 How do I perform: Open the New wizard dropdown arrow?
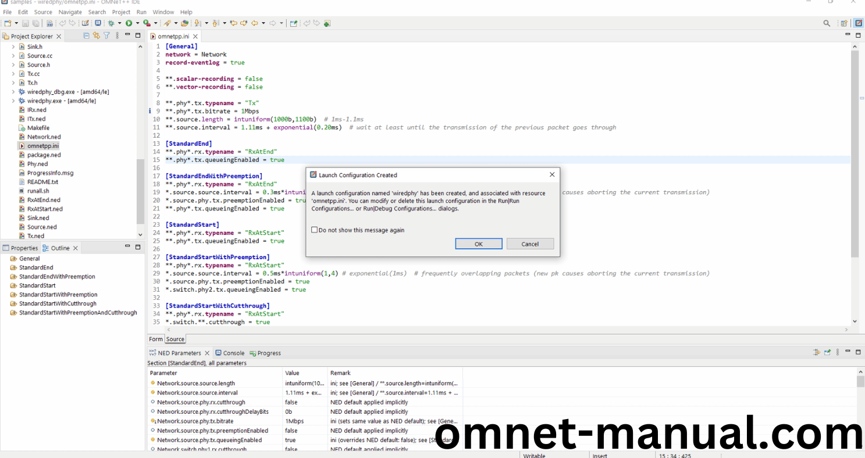coord(16,23)
